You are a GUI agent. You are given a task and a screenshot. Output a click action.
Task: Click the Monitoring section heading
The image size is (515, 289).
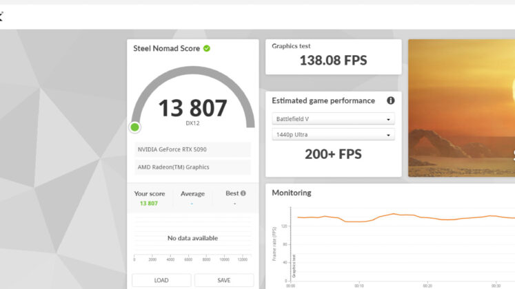point(292,193)
